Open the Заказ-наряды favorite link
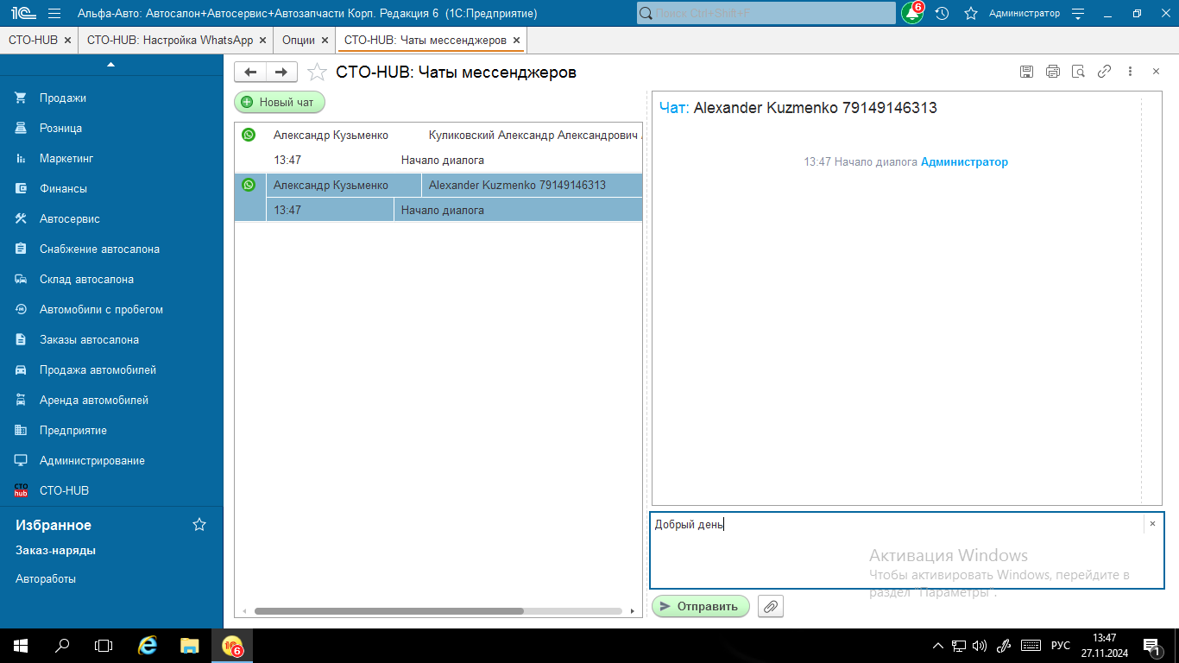The height and width of the screenshot is (663, 1179). tap(55, 551)
